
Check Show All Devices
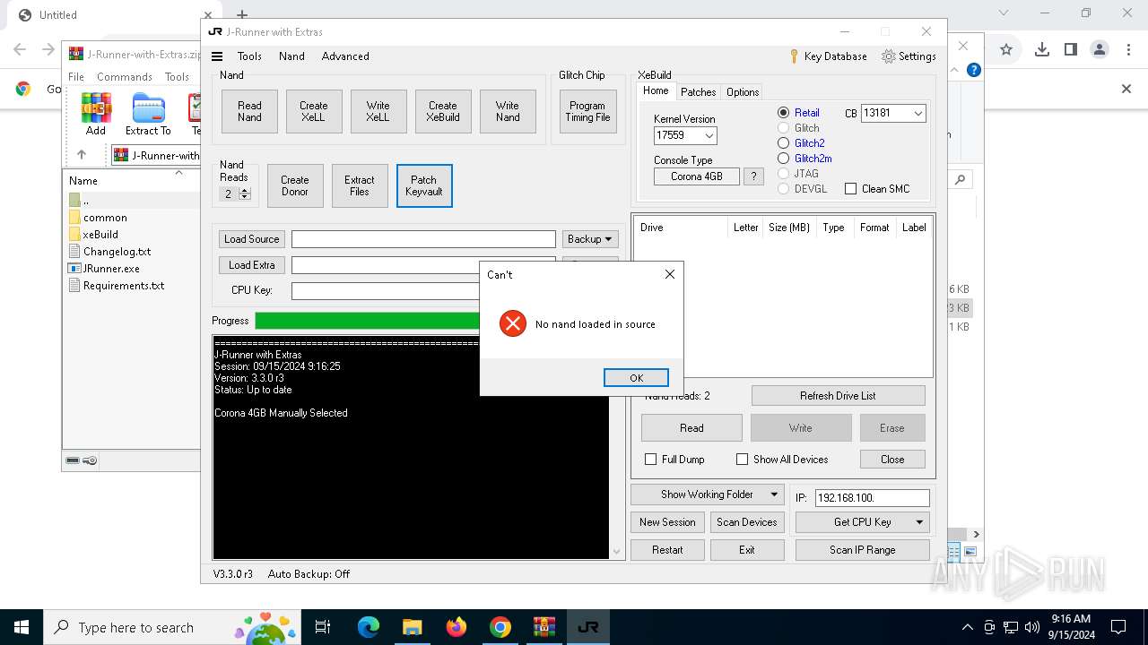click(742, 460)
